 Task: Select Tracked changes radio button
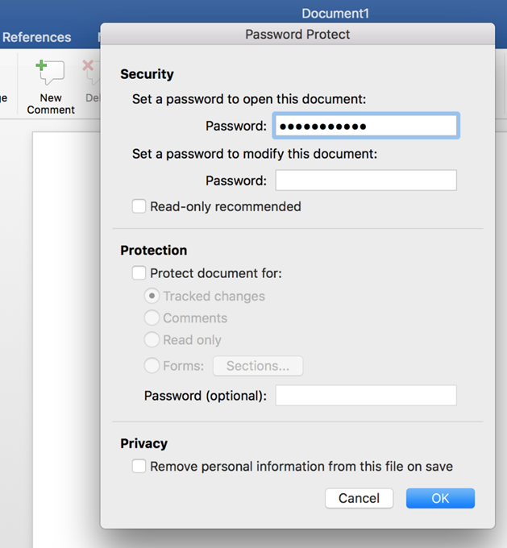(152, 296)
